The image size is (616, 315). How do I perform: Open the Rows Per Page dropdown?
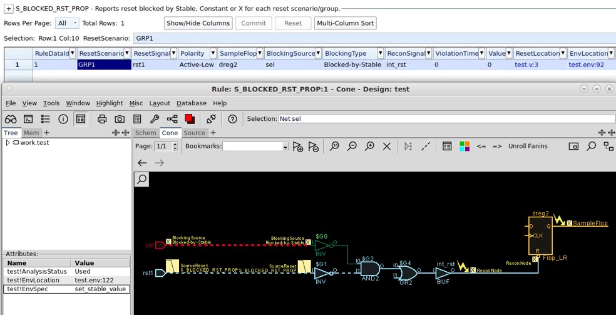click(67, 23)
